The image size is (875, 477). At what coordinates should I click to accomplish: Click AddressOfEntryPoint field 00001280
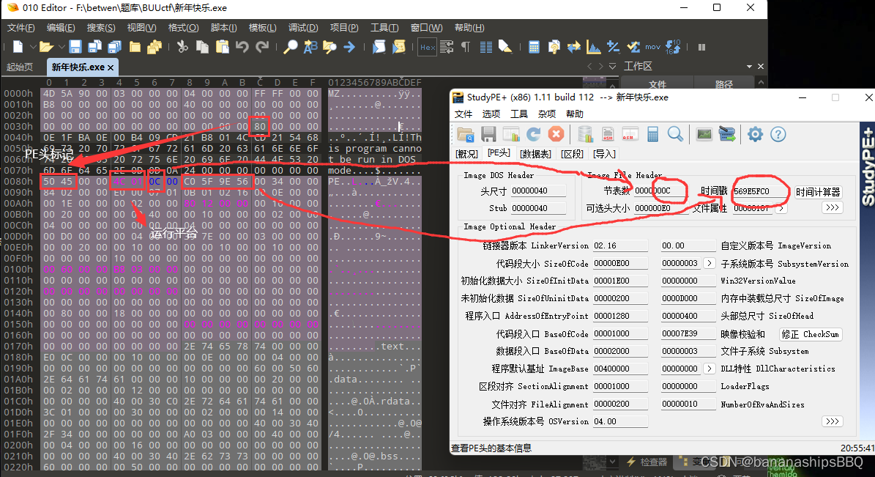[x=620, y=316]
